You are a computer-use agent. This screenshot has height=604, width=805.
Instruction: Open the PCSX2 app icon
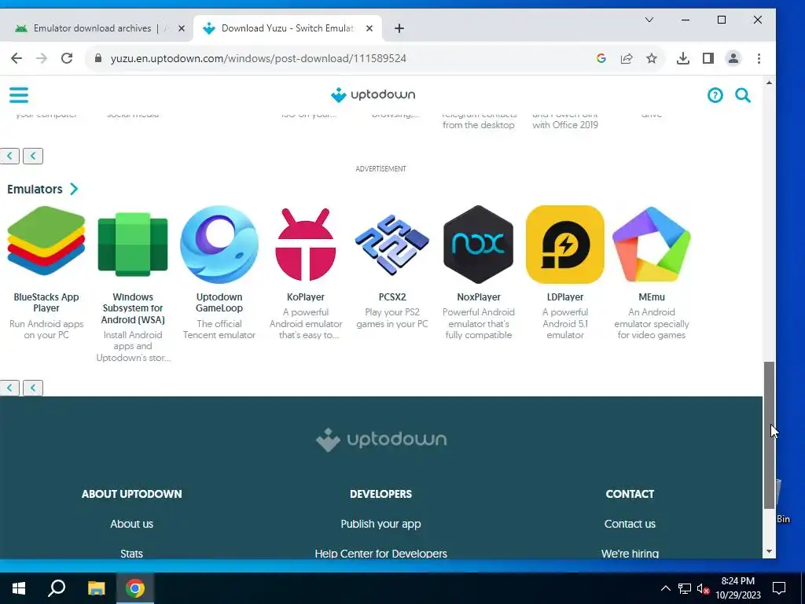(392, 245)
